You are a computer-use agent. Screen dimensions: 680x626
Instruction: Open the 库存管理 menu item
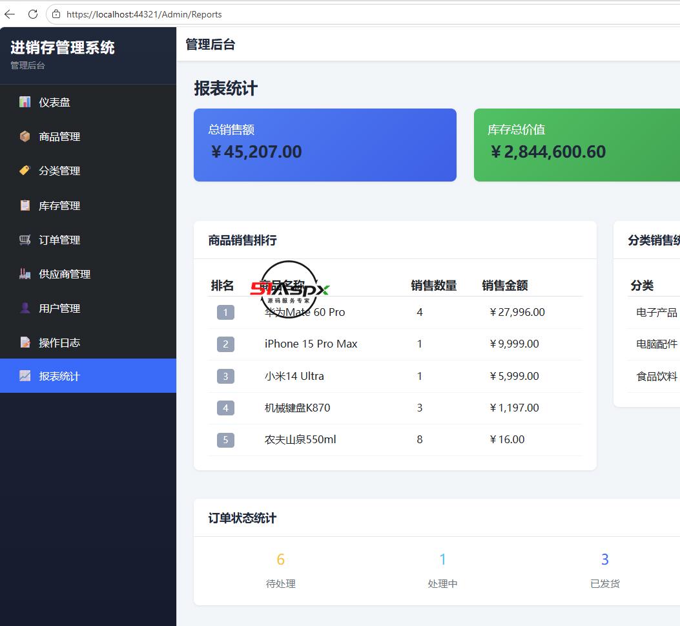pyautogui.click(x=88, y=205)
